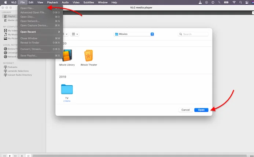Viewport: 254px width, 157px height.
Task: Open the Subtitles menu
Action: (89, 3)
